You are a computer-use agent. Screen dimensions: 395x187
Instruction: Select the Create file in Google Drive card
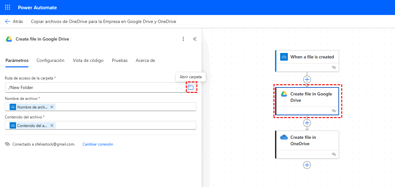(x=307, y=101)
